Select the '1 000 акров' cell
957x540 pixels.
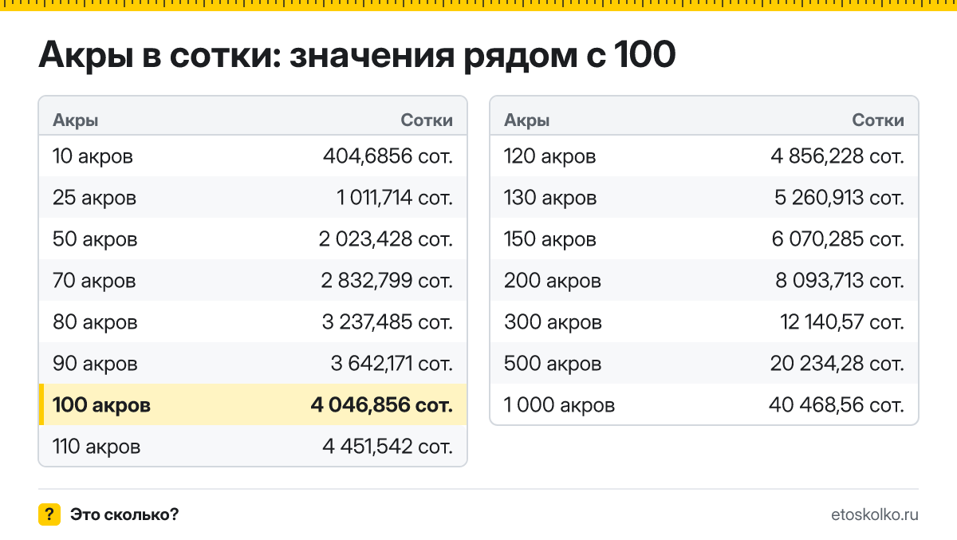[559, 404]
